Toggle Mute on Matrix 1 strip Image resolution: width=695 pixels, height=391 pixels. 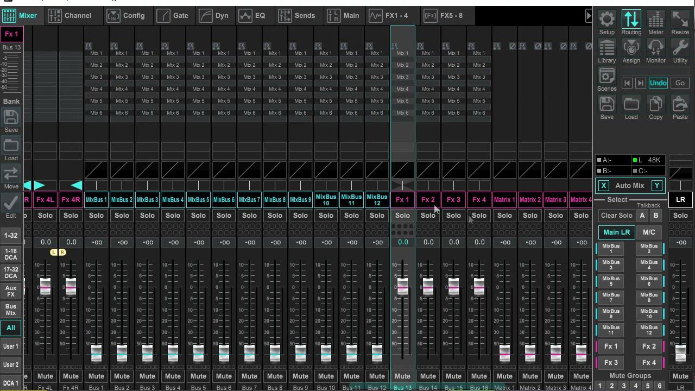point(504,376)
